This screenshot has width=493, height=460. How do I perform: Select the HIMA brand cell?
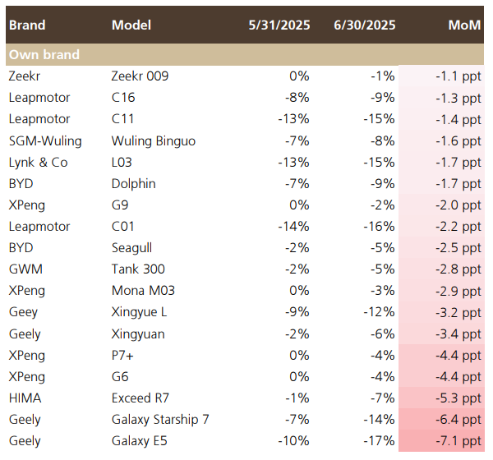[25, 398]
